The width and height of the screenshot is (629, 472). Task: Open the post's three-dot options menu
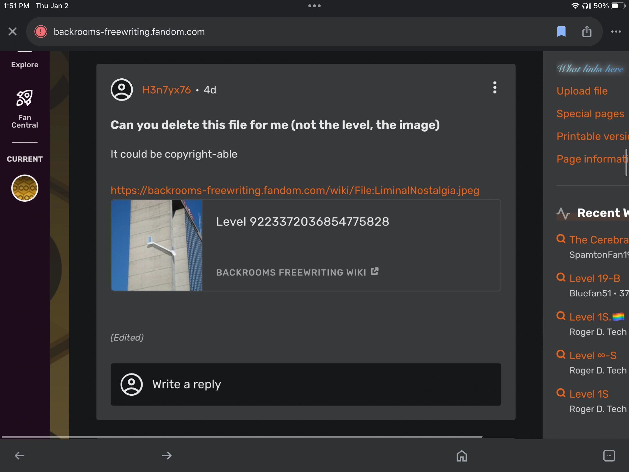[494, 87]
